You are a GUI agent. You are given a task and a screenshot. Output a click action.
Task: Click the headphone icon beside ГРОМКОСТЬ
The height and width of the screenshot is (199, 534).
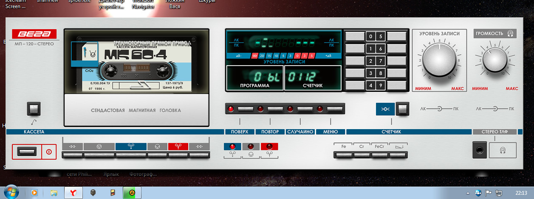point(510,33)
